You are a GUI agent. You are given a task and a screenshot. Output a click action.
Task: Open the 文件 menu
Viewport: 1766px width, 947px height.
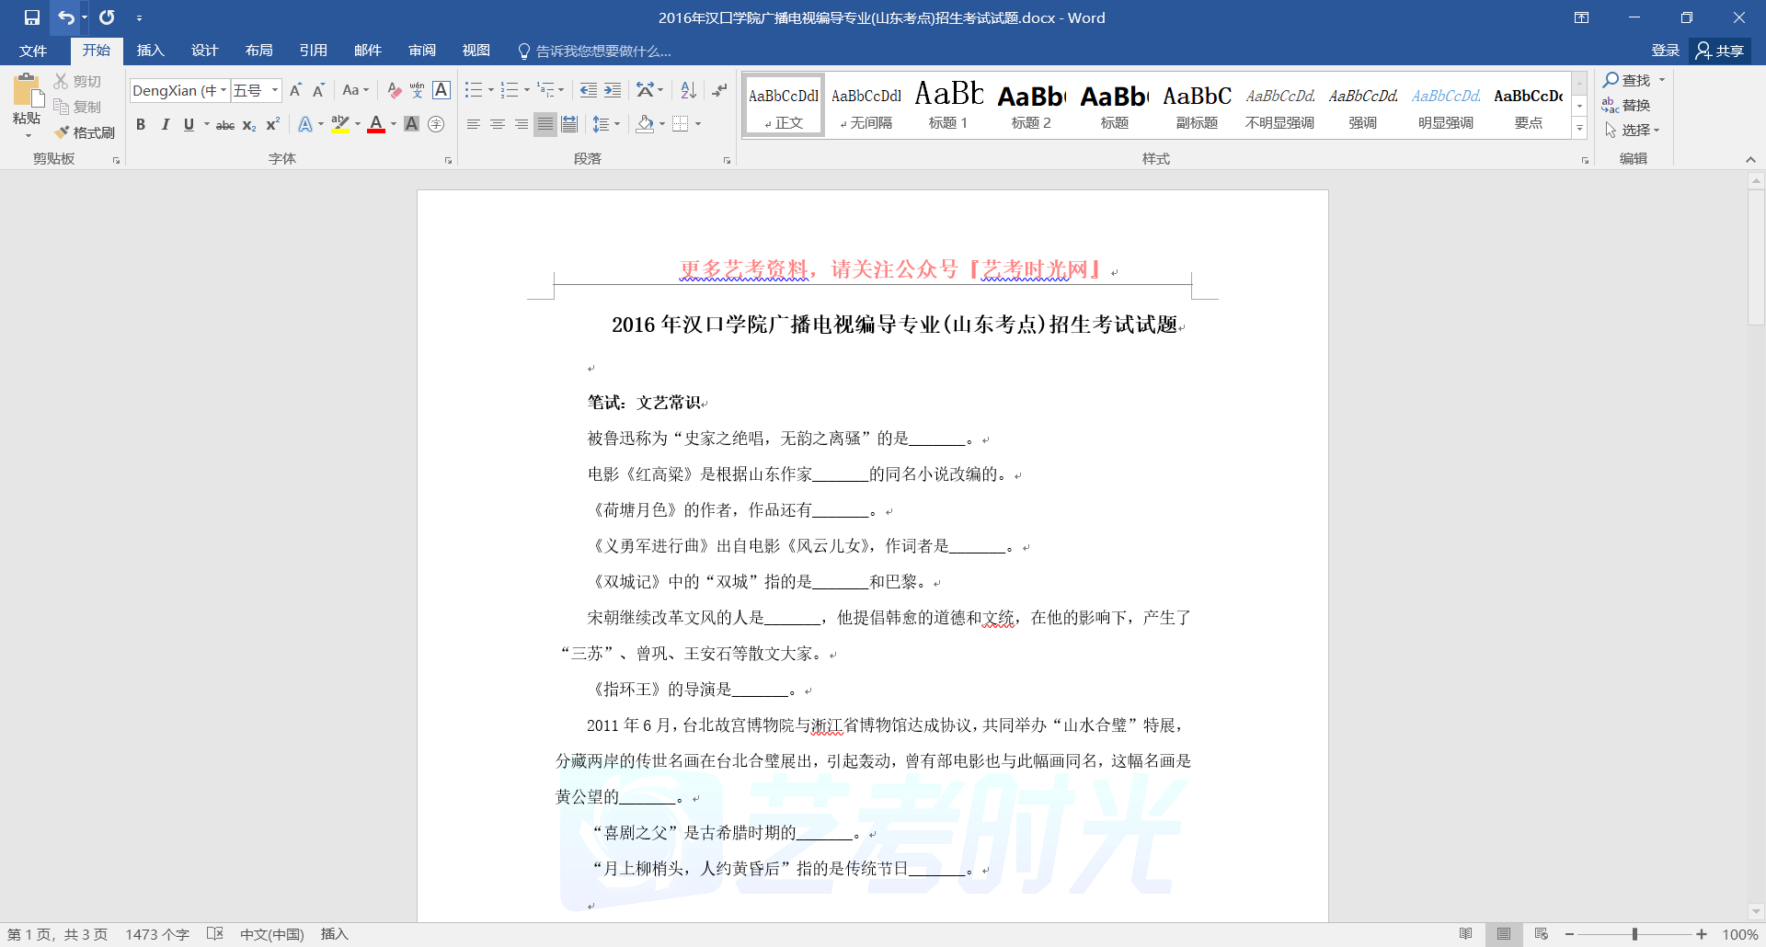tap(33, 51)
